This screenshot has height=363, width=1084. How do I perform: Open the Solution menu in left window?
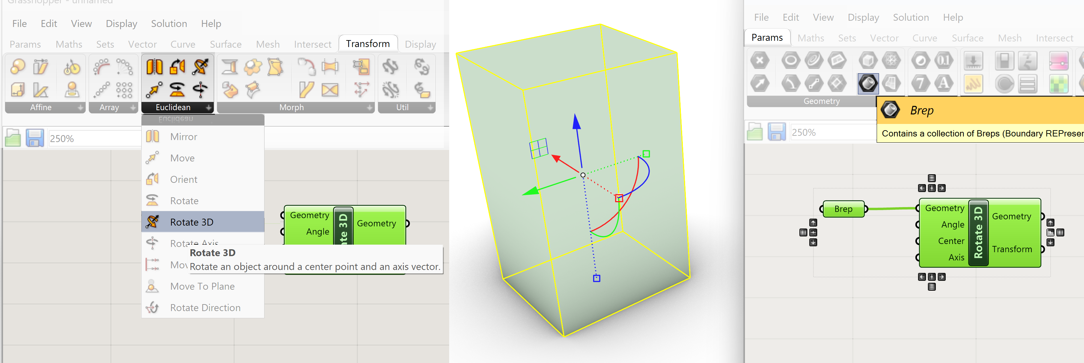pyautogui.click(x=169, y=24)
